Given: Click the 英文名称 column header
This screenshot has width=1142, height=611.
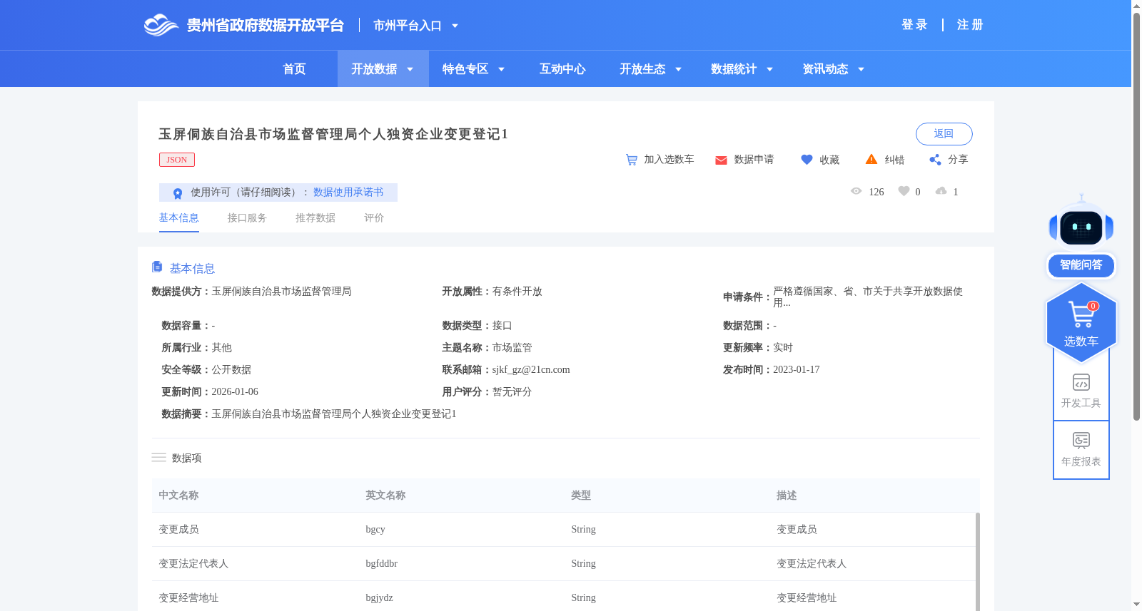Looking at the screenshot, I should (385, 496).
